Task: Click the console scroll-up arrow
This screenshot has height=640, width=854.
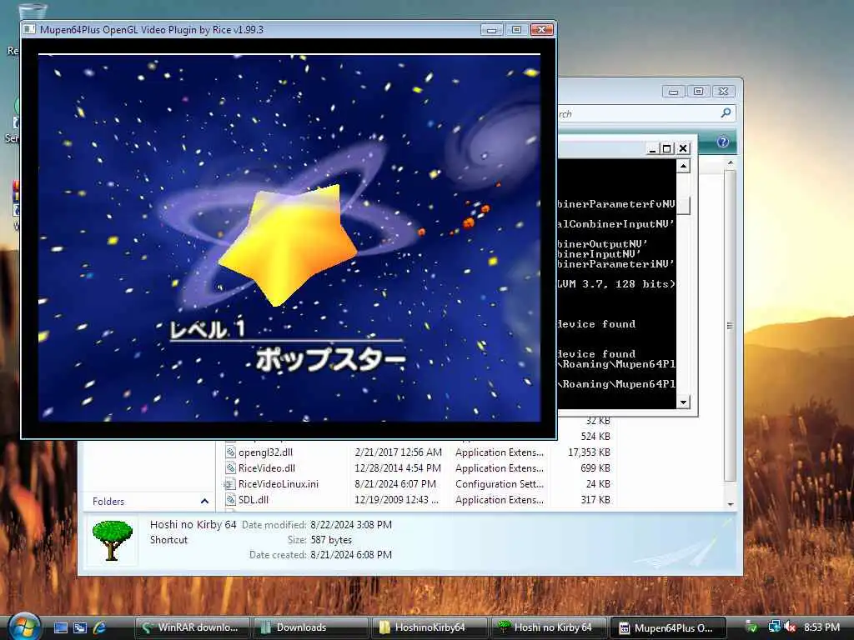Action: click(x=684, y=166)
